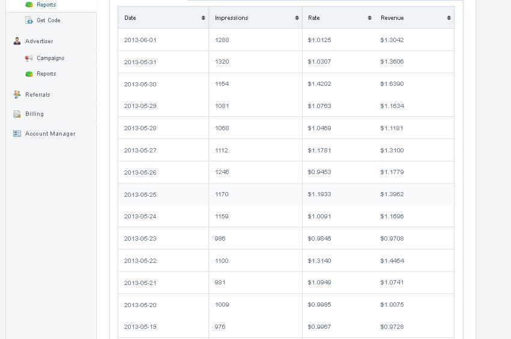511x339 pixels.
Task: Click the Referrals people icon
Action: click(x=17, y=94)
